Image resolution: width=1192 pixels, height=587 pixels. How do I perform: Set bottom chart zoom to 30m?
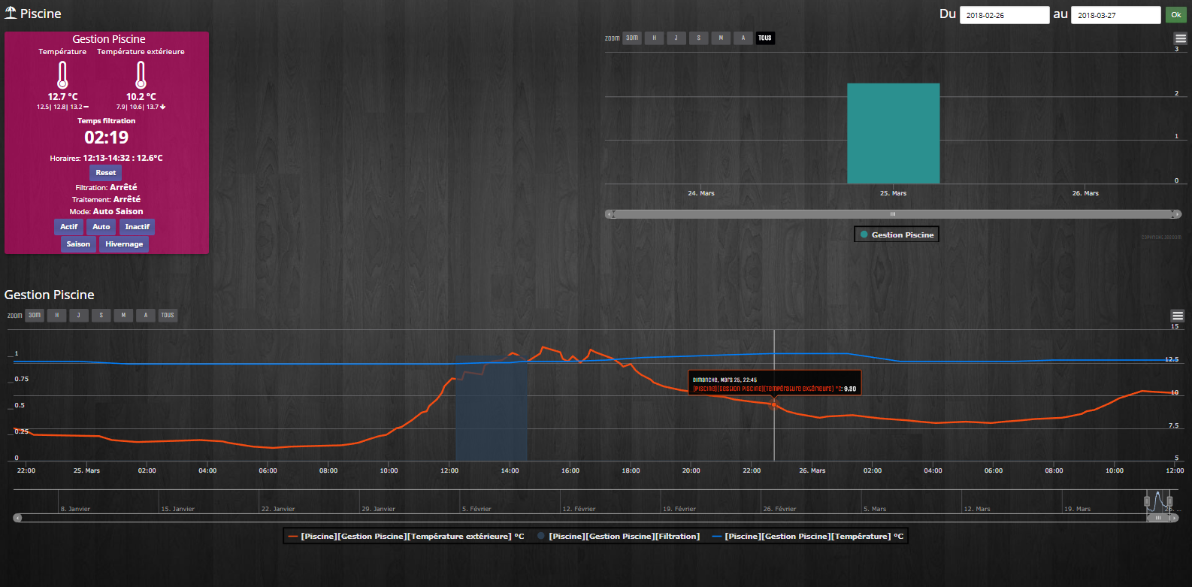click(x=35, y=316)
